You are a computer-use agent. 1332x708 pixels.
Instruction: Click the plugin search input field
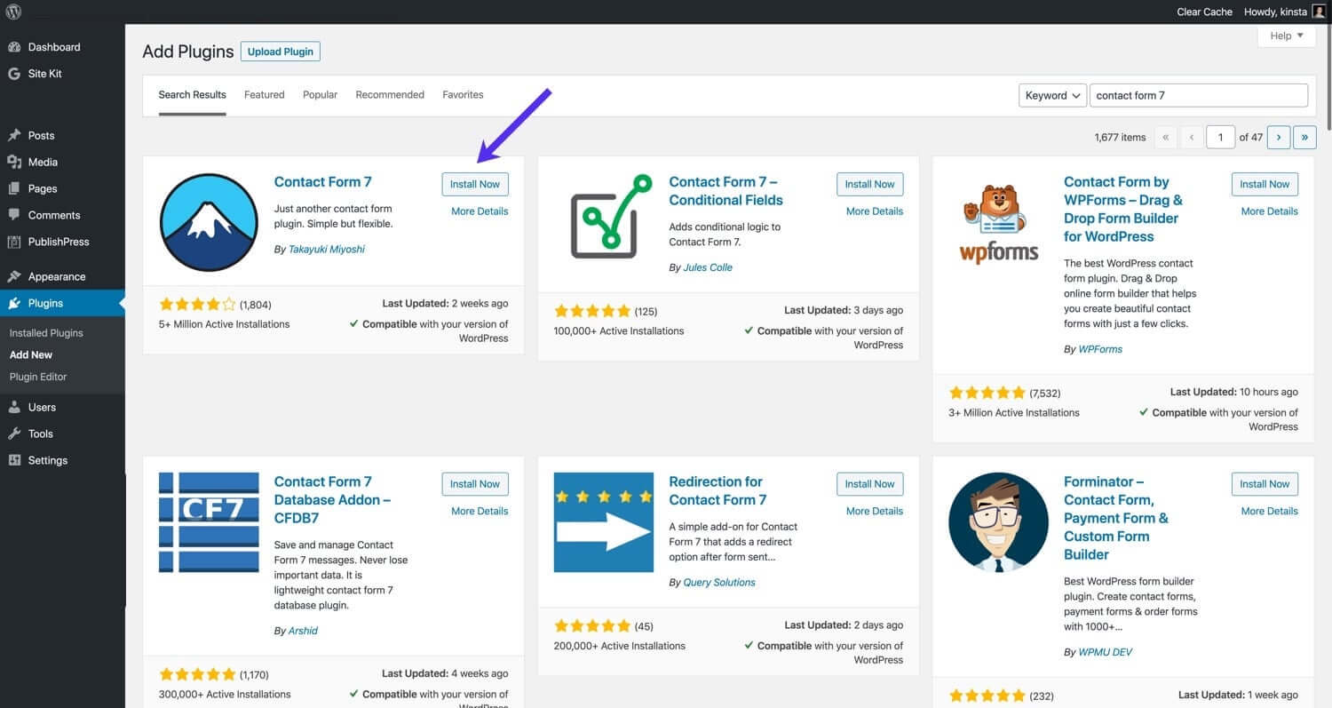point(1199,96)
